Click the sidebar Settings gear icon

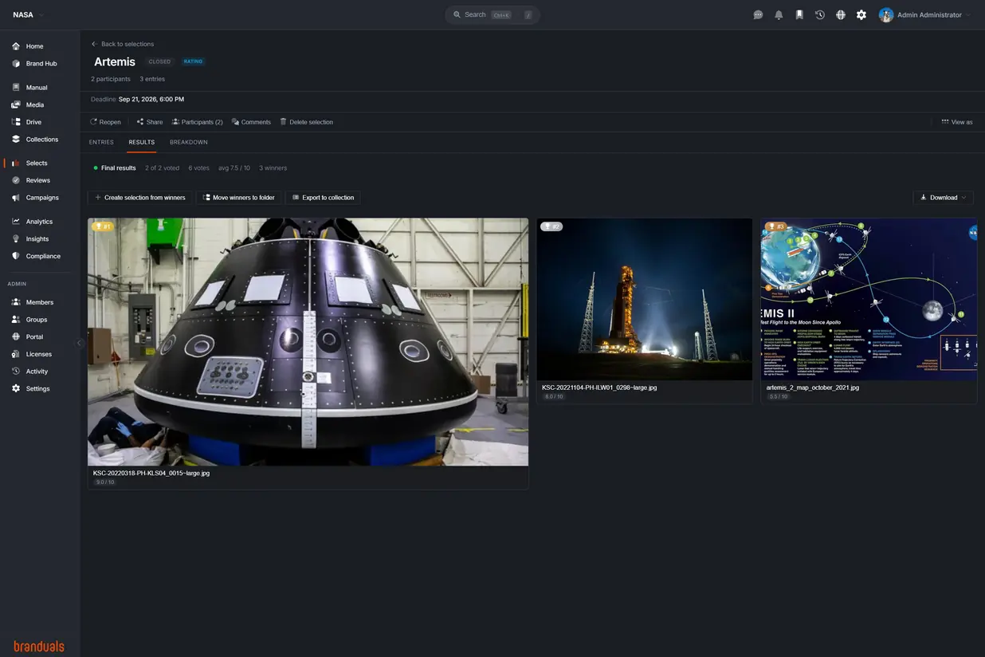tap(16, 389)
